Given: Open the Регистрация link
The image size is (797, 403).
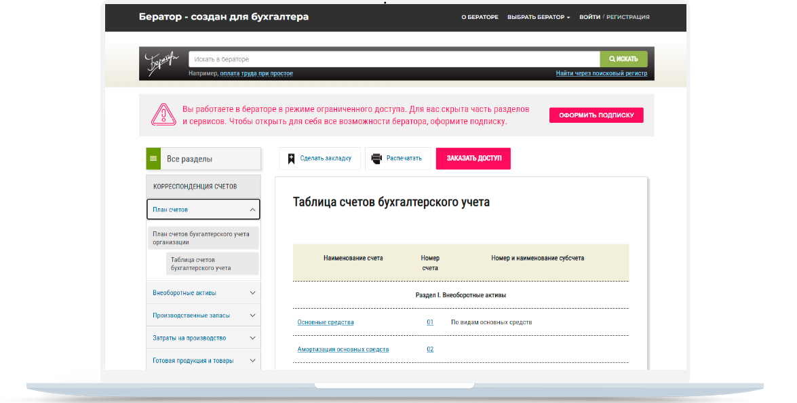Looking at the screenshot, I should coord(627,17).
